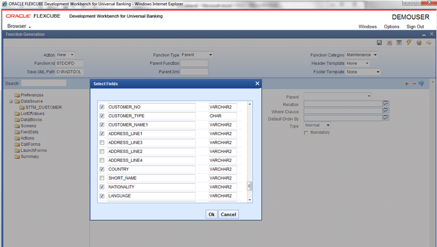The image size is (437, 247).
Task: Open the Header Template dropdown
Action: coord(358,63)
